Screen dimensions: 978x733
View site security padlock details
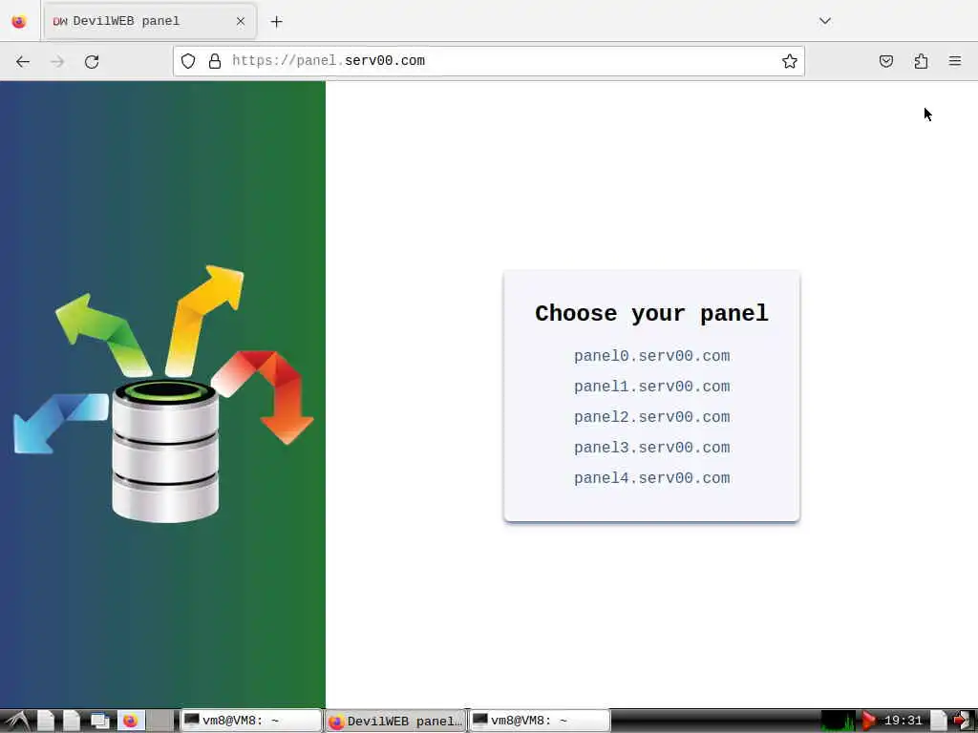click(215, 61)
